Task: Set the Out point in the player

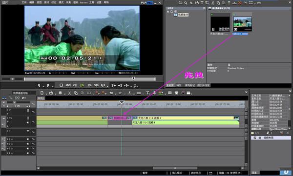Action: (x=48, y=85)
